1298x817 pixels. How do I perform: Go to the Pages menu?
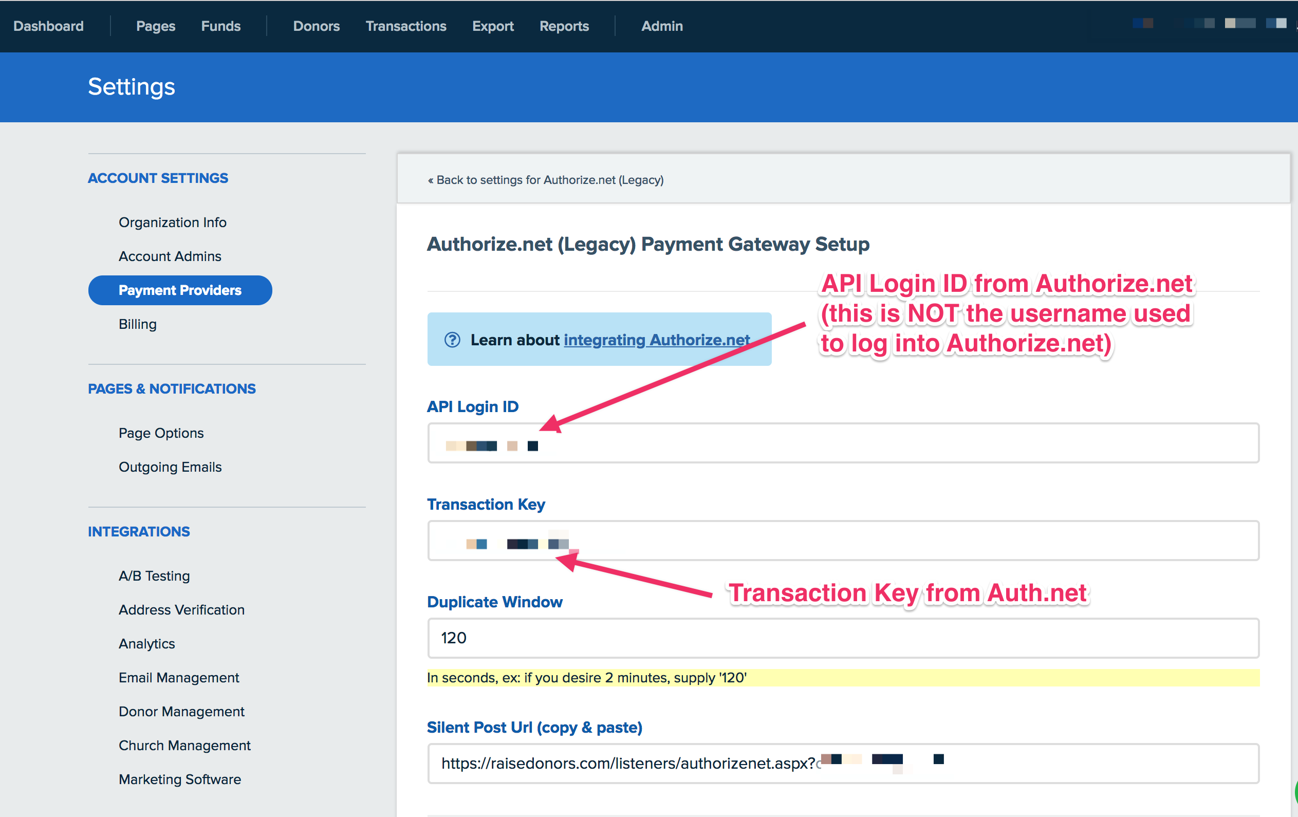pos(155,26)
